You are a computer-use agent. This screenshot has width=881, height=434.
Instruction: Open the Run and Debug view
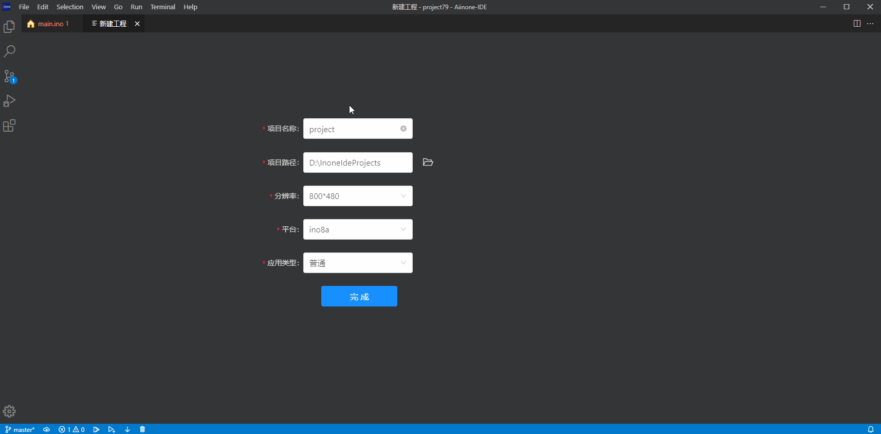pyautogui.click(x=9, y=101)
